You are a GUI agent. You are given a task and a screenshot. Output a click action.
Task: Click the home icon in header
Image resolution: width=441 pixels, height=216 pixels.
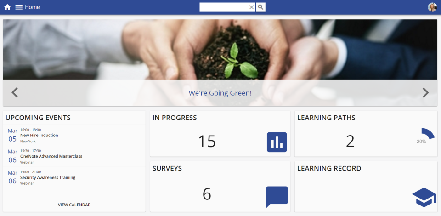pyautogui.click(x=7, y=7)
